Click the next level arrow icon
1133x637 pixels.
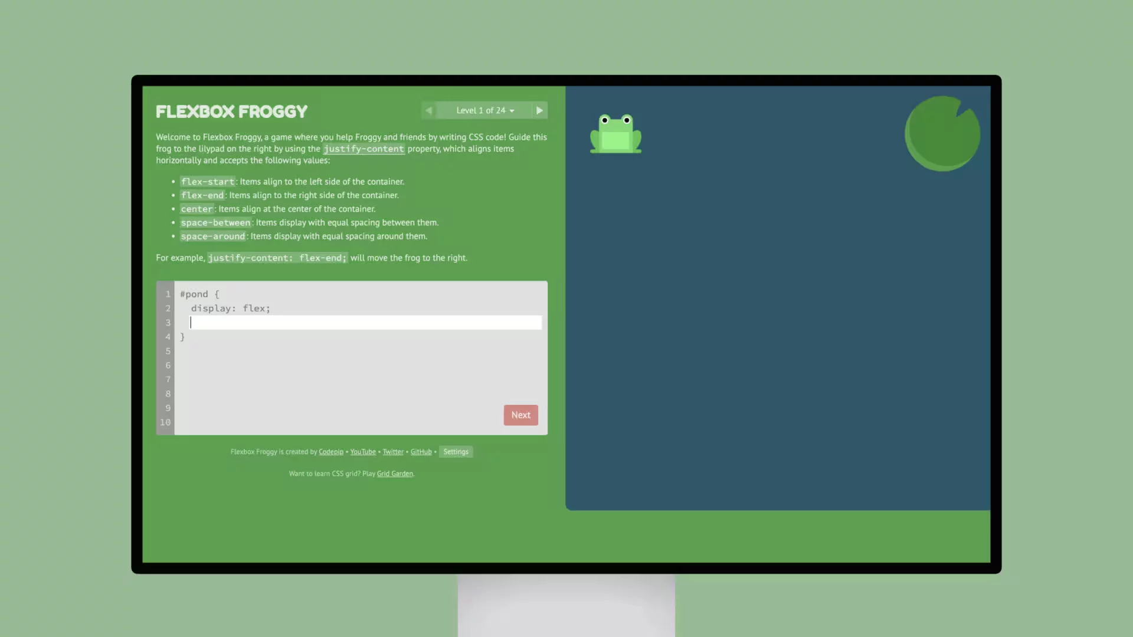coord(539,110)
